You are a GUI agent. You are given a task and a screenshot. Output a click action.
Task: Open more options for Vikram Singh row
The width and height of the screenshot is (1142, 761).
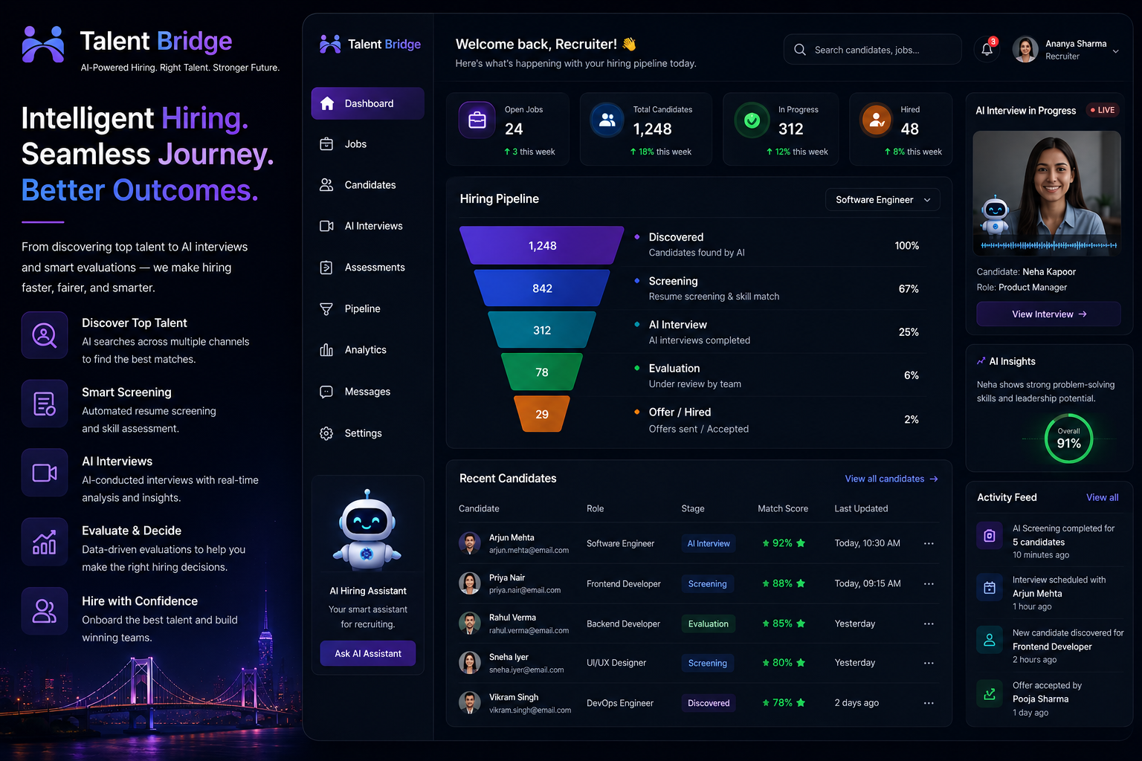(929, 703)
